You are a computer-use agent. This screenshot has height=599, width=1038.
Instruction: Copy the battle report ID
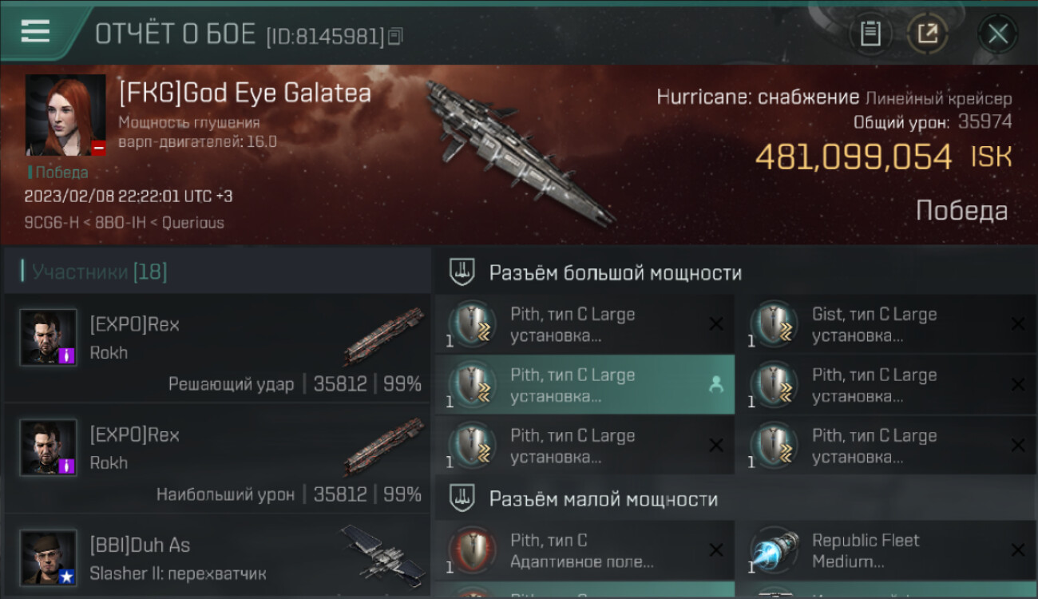(396, 36)
